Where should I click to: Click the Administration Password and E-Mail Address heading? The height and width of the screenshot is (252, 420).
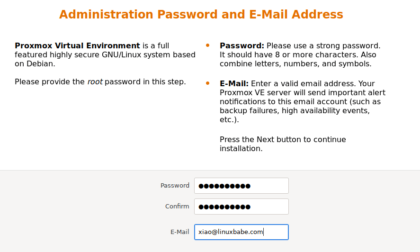(x=201, y=15)
